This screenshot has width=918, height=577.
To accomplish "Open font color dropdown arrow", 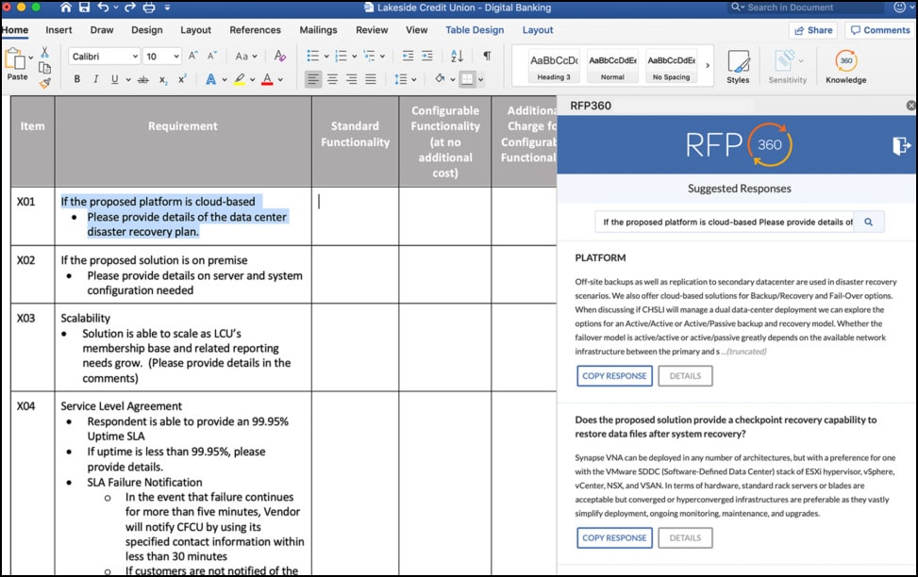I will [280, 79].
